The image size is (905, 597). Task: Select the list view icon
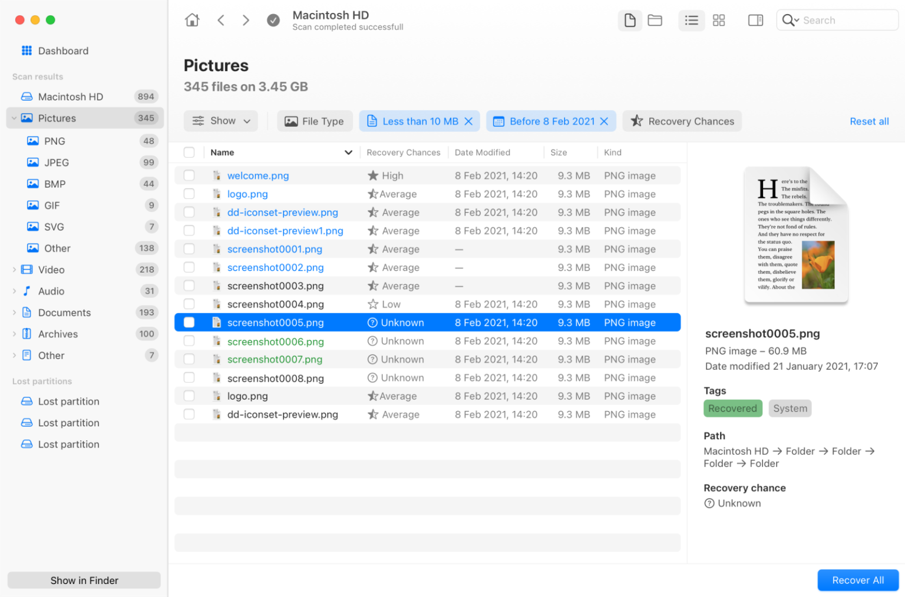point(691,20)
